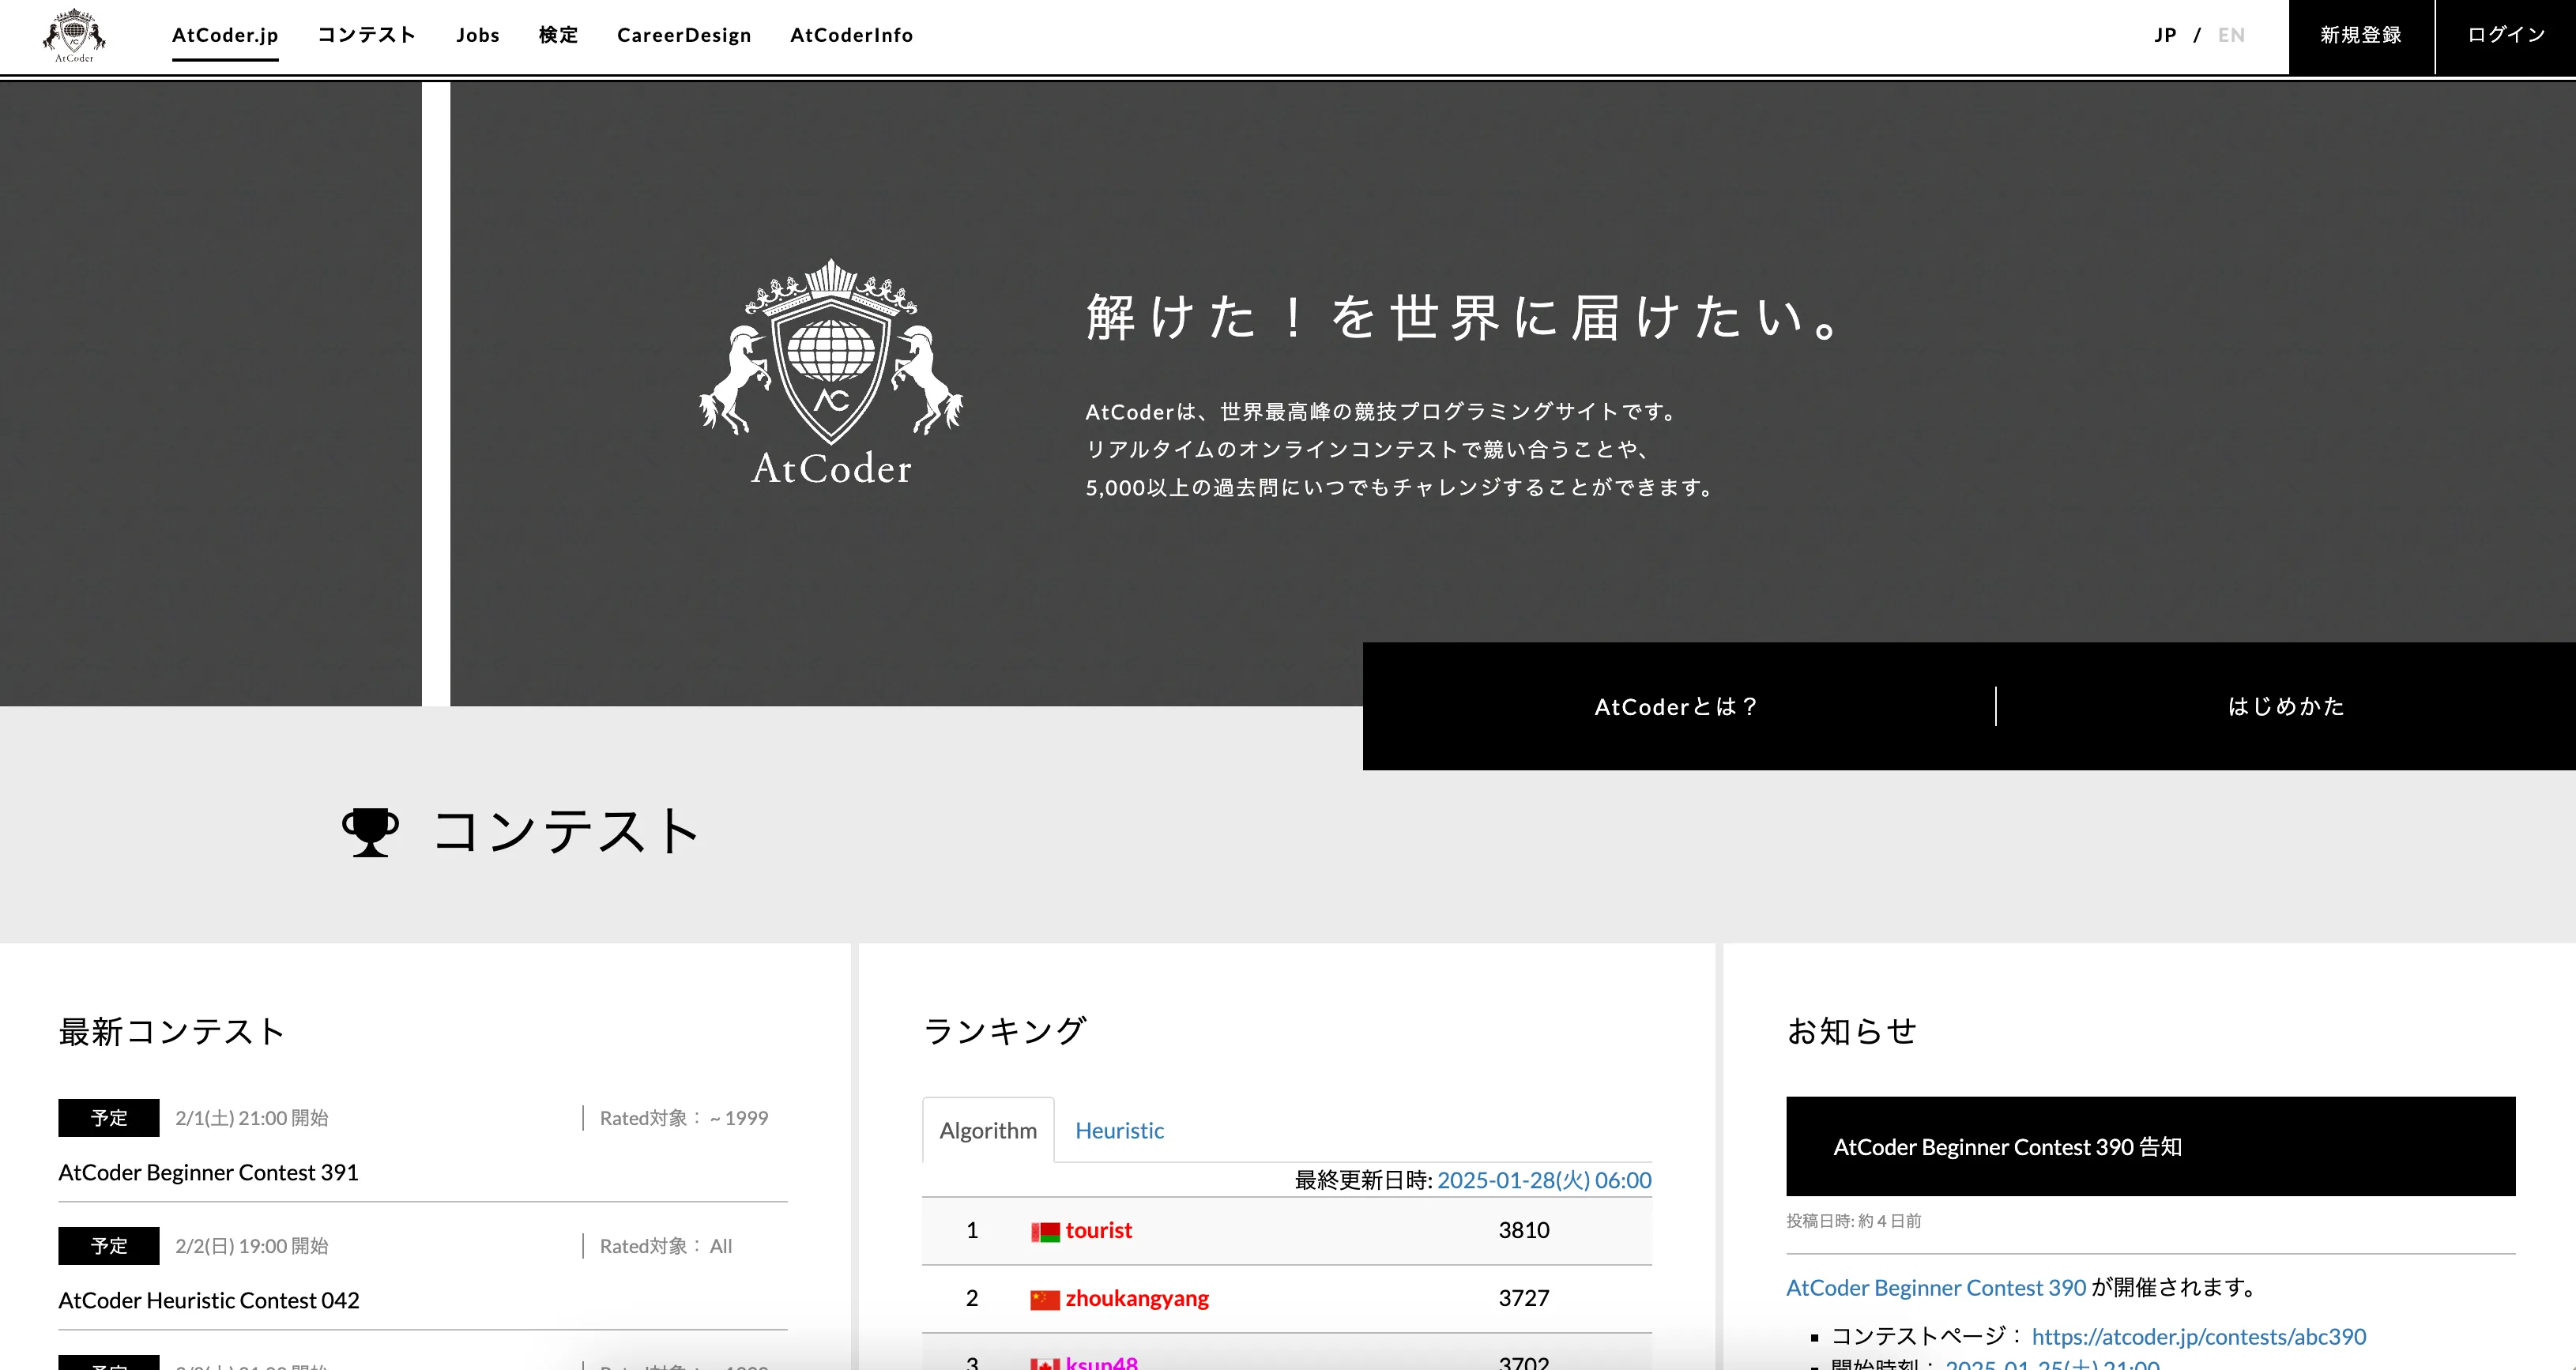Open AtCoder Heuristic Contest 042 link

point(209,1300)
